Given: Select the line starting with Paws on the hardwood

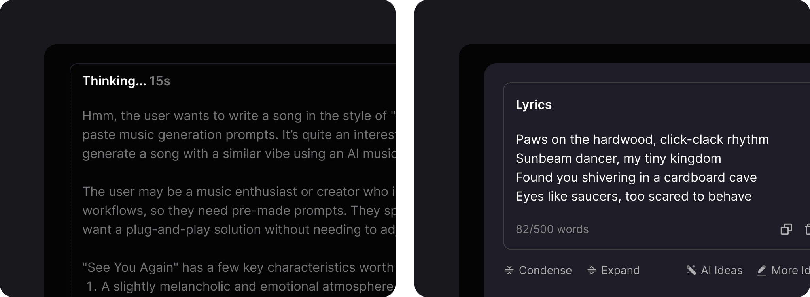Looking at the screenshot, I should click(642, 139).
